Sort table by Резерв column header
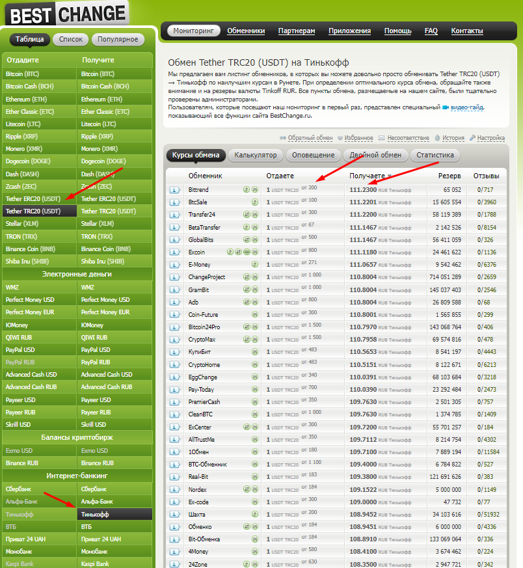This screenshot has height=568, width=523. coord(449,176)
